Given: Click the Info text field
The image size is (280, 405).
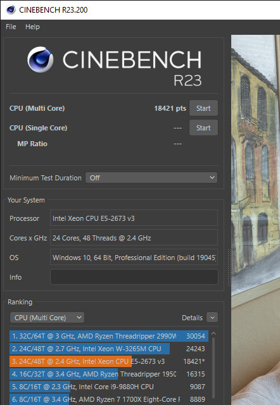Looking at the screenshot, I should point(134,277).
